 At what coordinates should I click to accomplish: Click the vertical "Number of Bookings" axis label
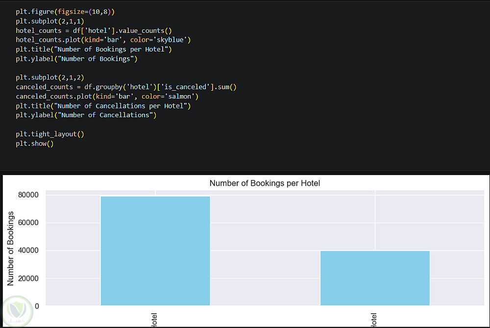(x=11, y=248)
